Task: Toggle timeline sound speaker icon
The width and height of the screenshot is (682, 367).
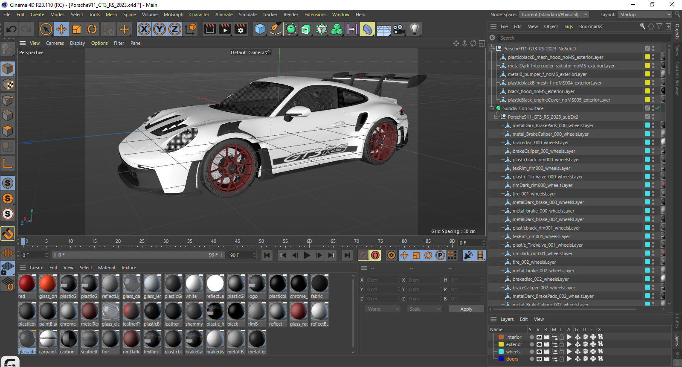Action: click(x=468, y=255)
